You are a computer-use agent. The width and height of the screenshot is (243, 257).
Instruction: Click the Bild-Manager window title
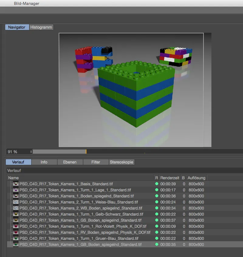tap(26, 3)
